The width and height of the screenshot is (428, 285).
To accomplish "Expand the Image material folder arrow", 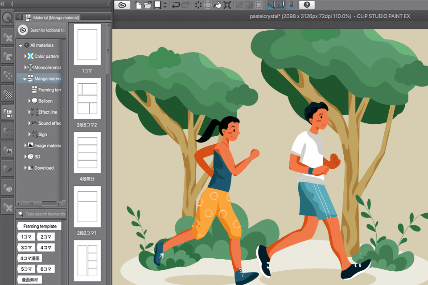I will (x=25, y=146).
